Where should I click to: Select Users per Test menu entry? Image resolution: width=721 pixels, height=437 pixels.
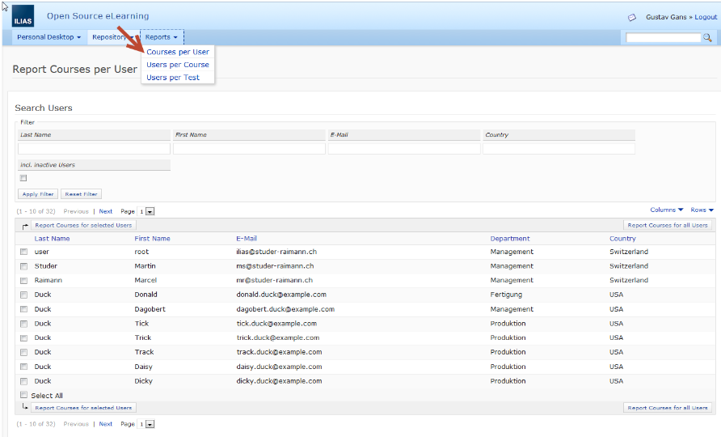[173, 78]
